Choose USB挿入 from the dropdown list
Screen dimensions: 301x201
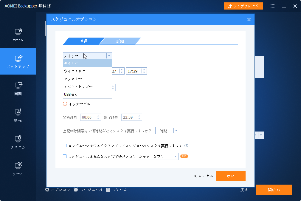click(87, 94)
